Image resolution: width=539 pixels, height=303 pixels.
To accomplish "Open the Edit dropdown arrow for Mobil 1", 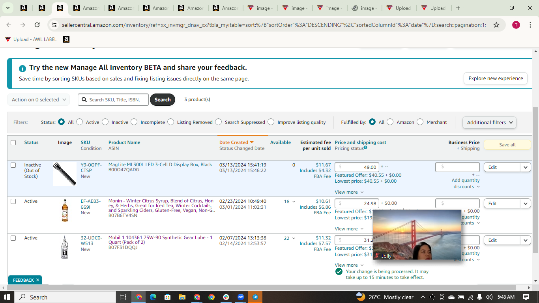I will [526, 240].
